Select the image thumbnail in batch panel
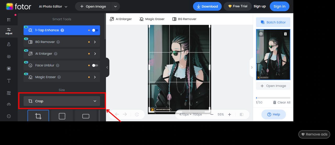 tap(273, 55)
